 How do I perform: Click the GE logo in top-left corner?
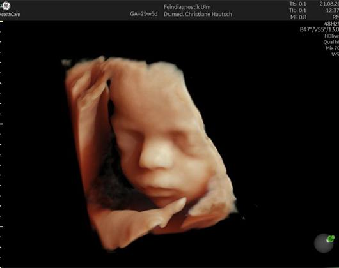pyautogui.click(x=6, y=6)
